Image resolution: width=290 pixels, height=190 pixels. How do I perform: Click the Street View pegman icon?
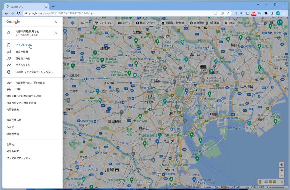(260, 182)
